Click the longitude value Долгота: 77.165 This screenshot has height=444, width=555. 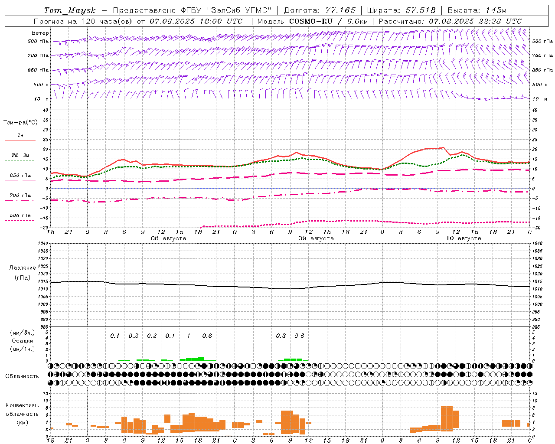coord(320,10)
